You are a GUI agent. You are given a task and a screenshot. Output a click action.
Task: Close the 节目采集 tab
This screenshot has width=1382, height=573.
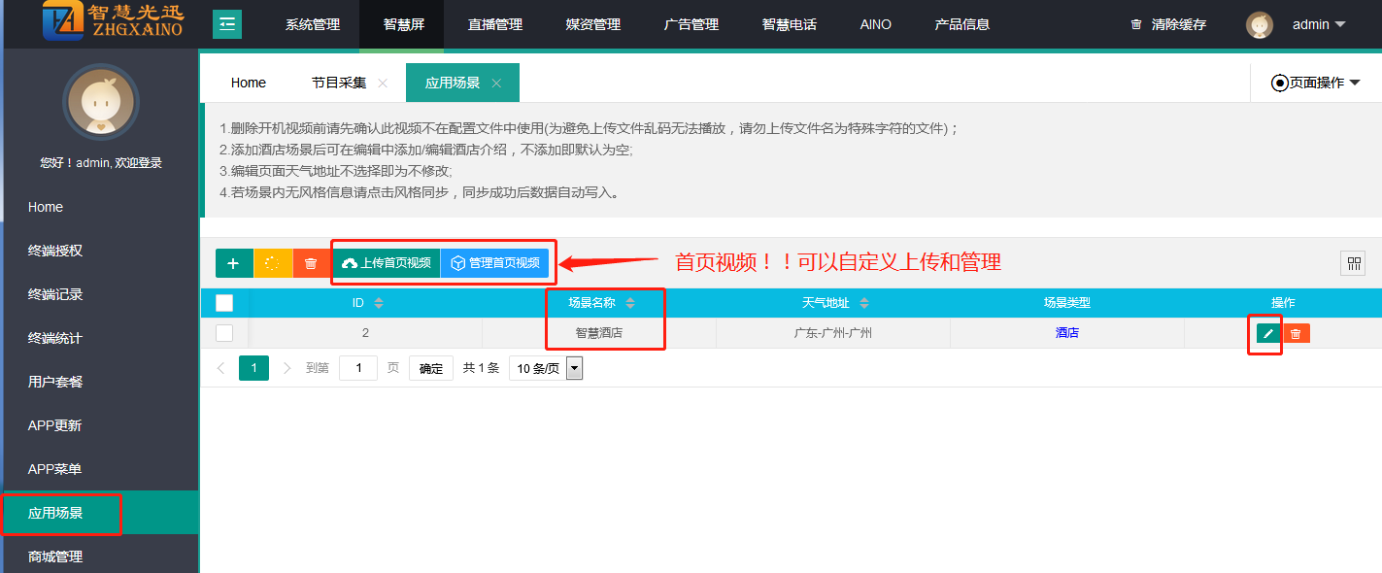click(x=383, y=84)
